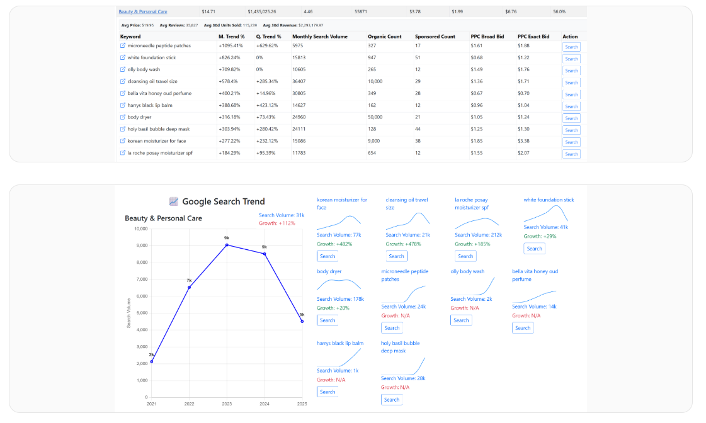This screenshot has width=706, height=423.
Task: Open external link icon for microneedle peptide patches
Action: pos(123,46)
